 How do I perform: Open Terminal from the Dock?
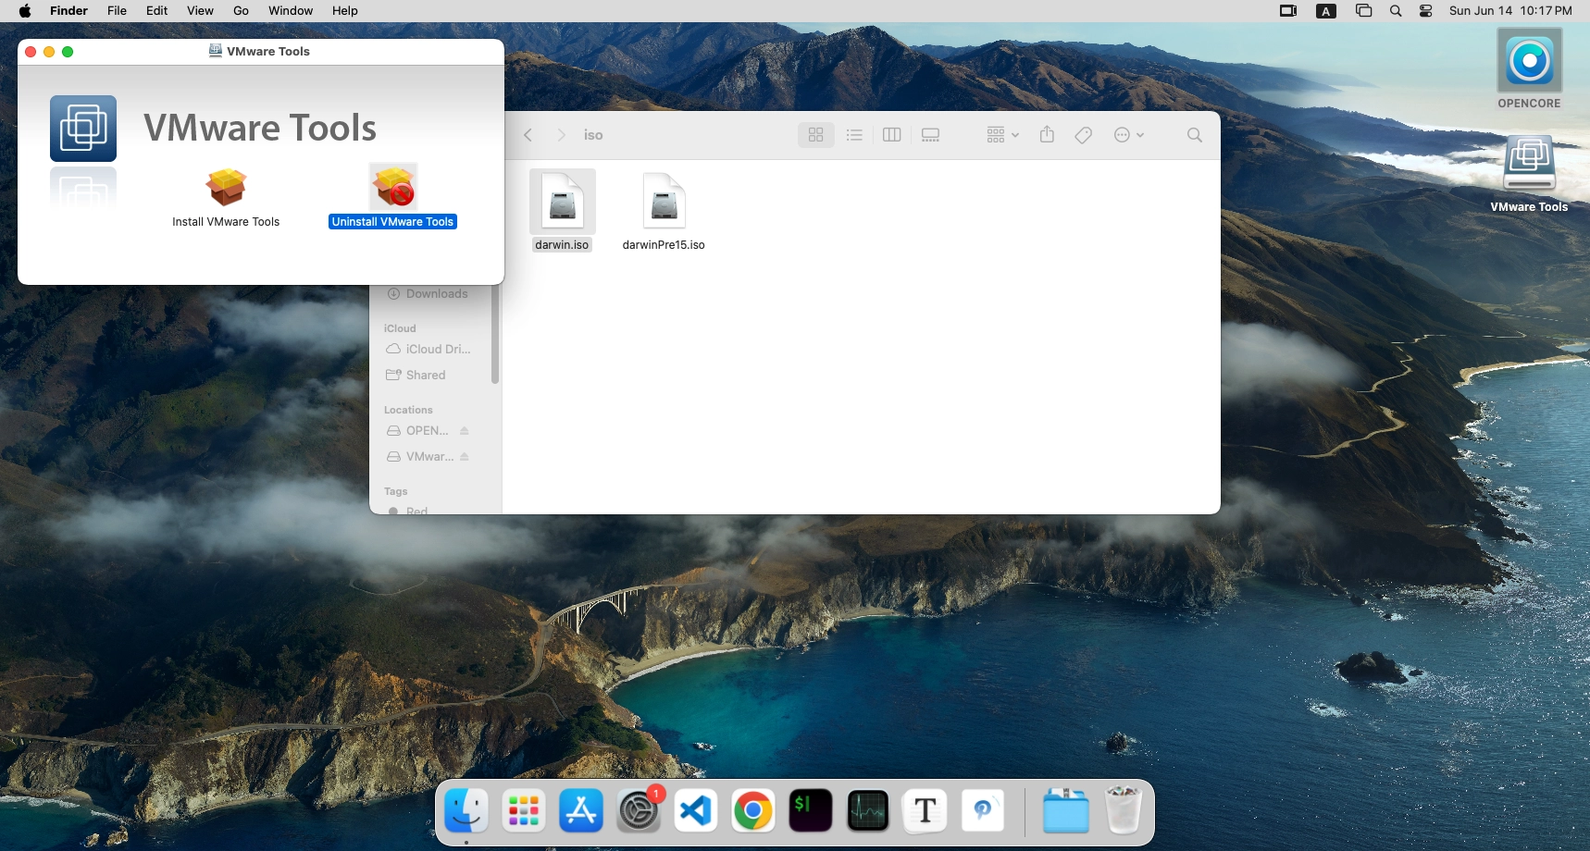(811, 811)
